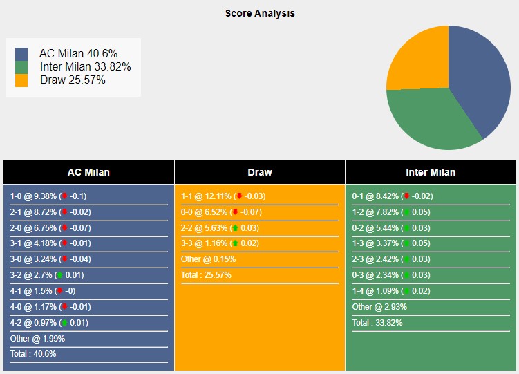Click the red down arrow in the 0-0 row

[236, 212]
